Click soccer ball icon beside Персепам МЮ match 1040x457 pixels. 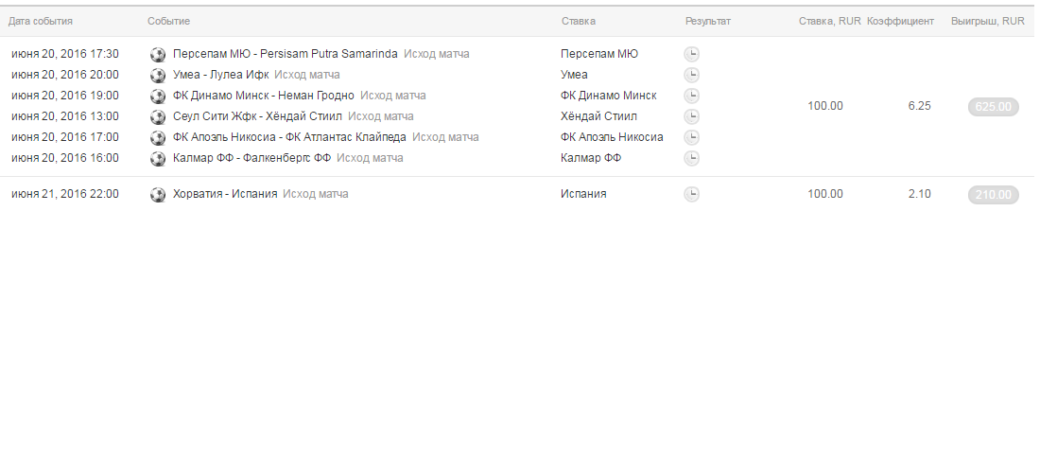(158, 54)
